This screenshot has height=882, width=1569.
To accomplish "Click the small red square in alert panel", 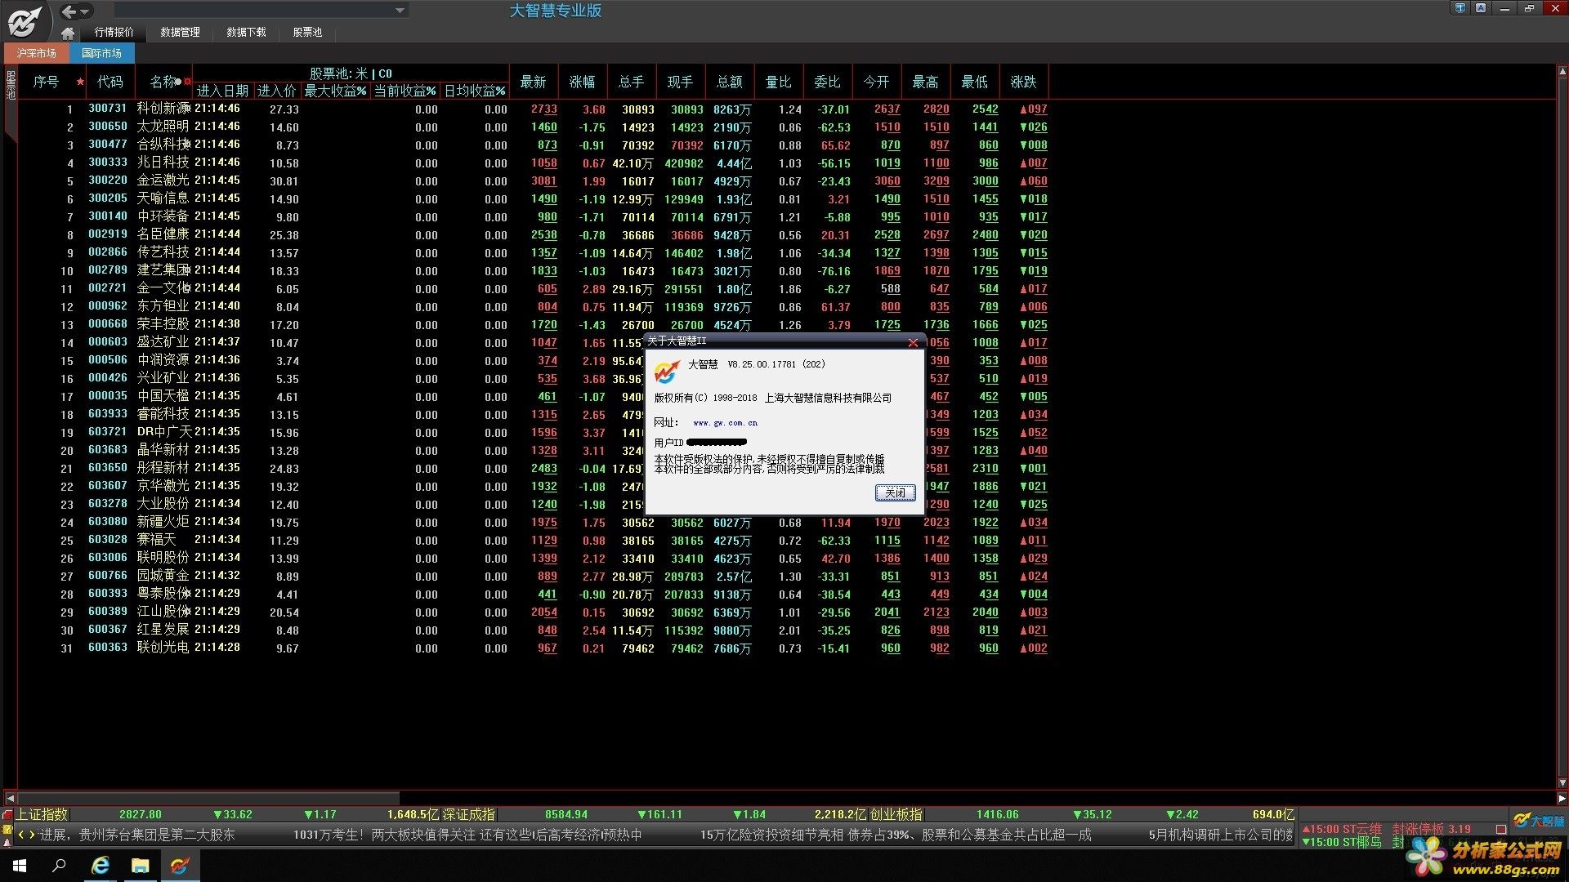I will [1500, 830].
